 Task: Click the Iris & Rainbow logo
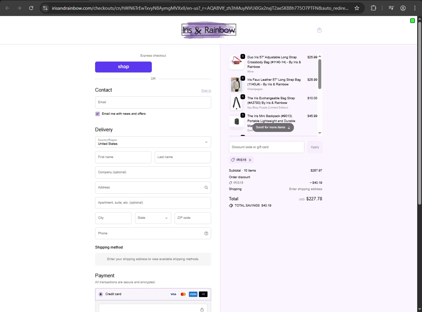point(209,30)
